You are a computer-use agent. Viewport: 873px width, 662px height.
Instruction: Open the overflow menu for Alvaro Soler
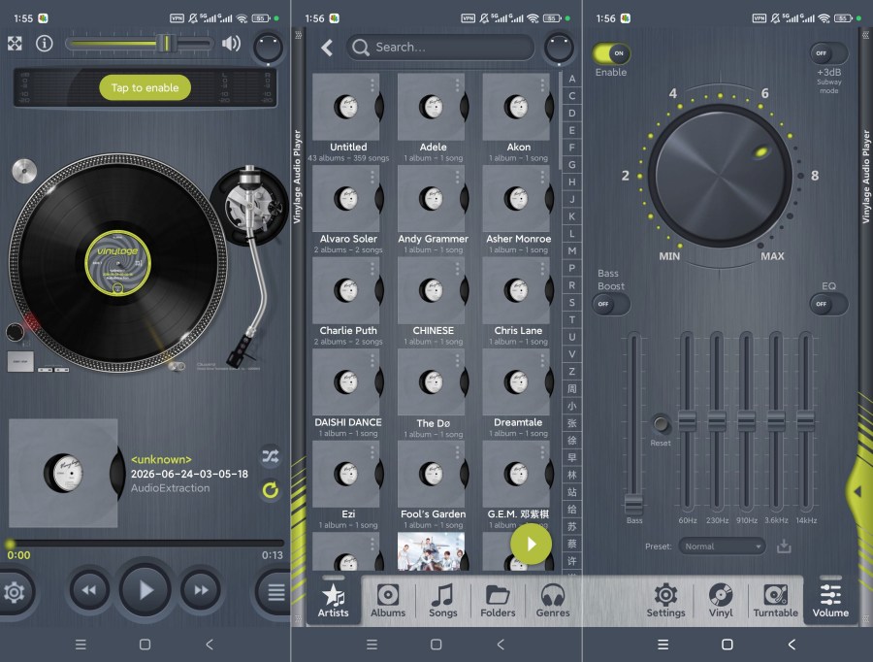[x=372, y=177]
